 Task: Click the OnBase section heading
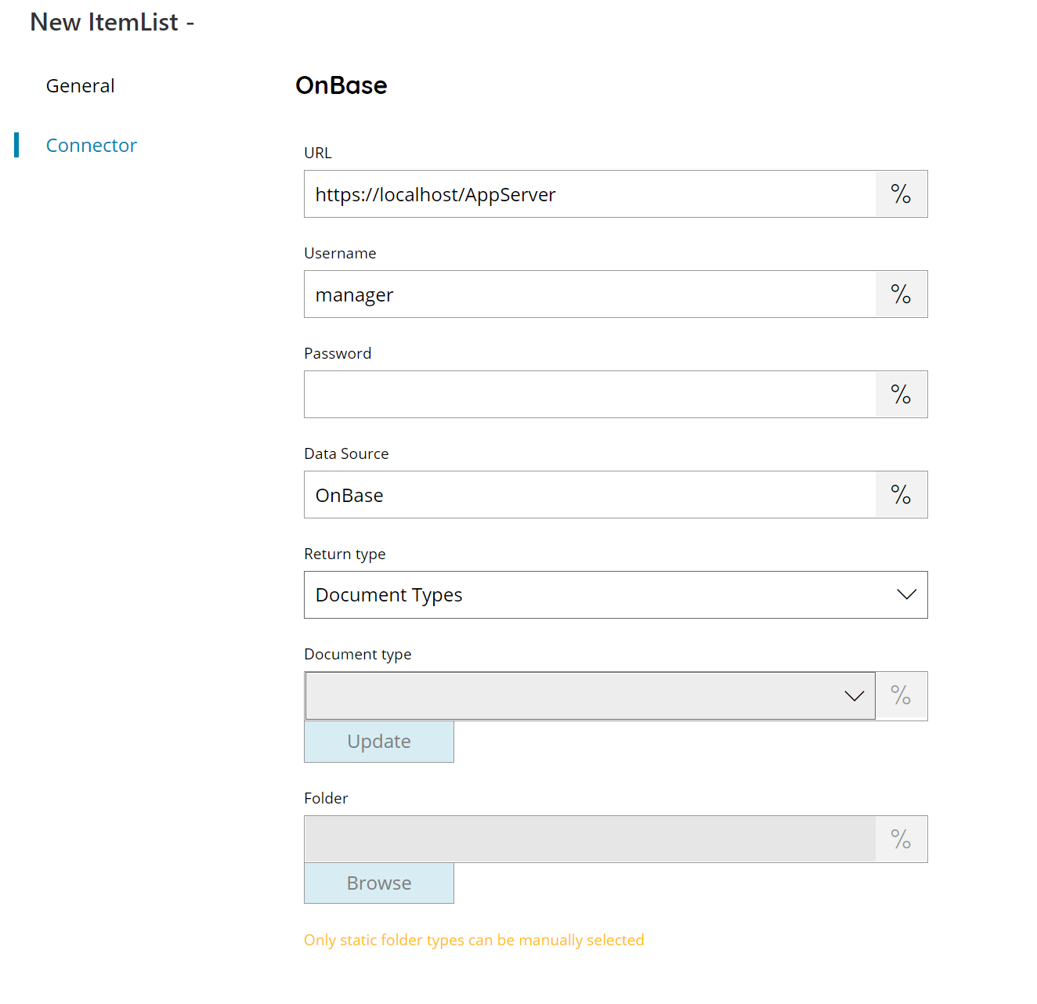pyautogui.click(x=341, y=85)
